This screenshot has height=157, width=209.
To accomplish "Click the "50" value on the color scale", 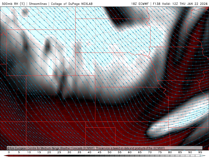I will click(x=109, y=152).
